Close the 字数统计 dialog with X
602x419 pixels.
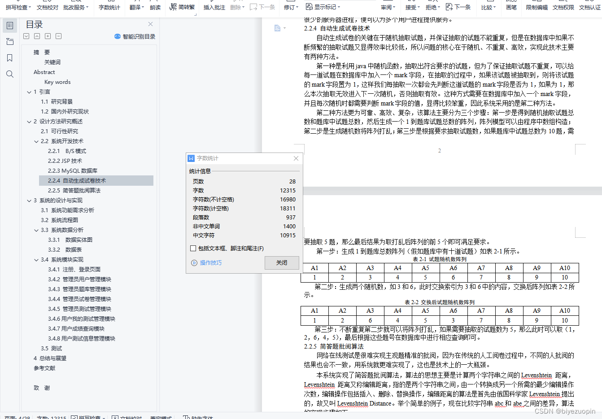296,158
